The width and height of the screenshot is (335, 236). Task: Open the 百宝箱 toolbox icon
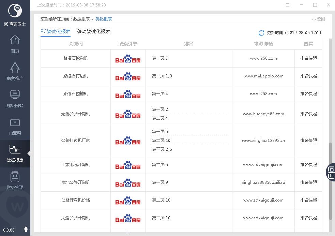(15, 126)
